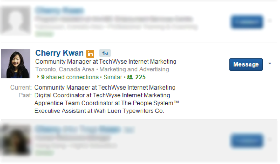Open the Cherry Kwan profile name link
280x164 pixels.
59,53
